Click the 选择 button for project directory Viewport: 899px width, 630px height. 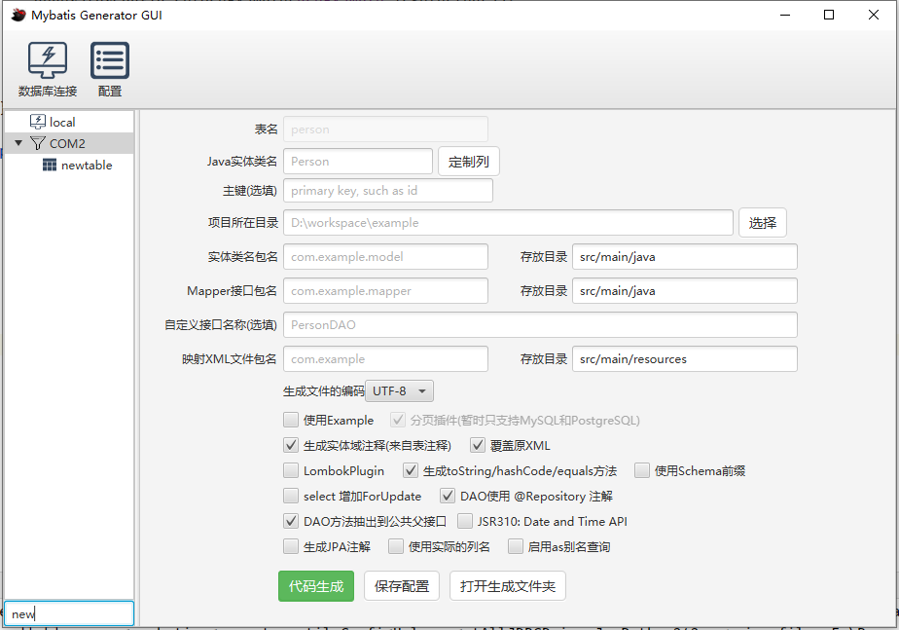pos(762,222)
